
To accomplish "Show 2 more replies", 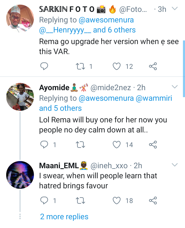I will click(x=64, y=217).
